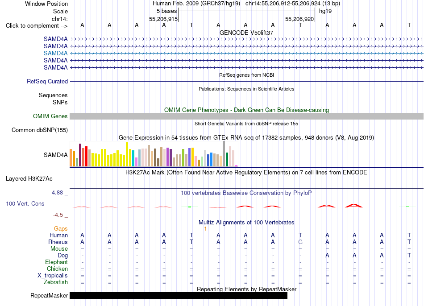Click the SNPs track label

point(60,103)
